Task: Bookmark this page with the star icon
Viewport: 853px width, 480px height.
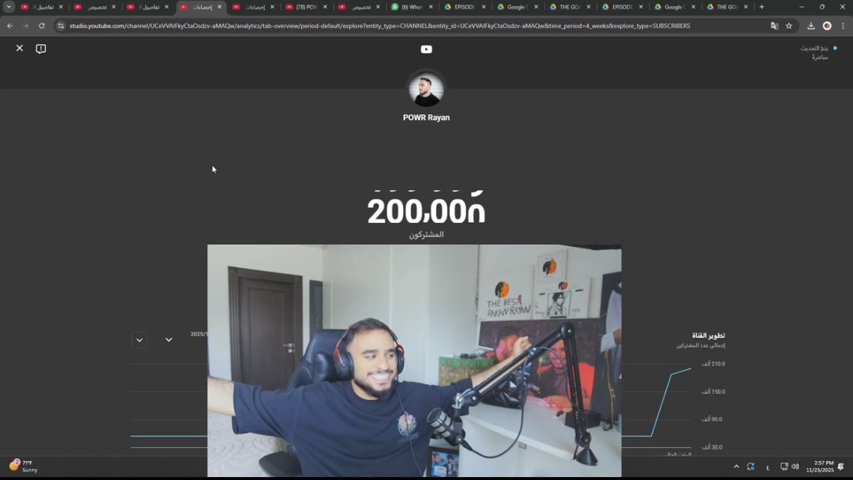Action: pos(789,25)
